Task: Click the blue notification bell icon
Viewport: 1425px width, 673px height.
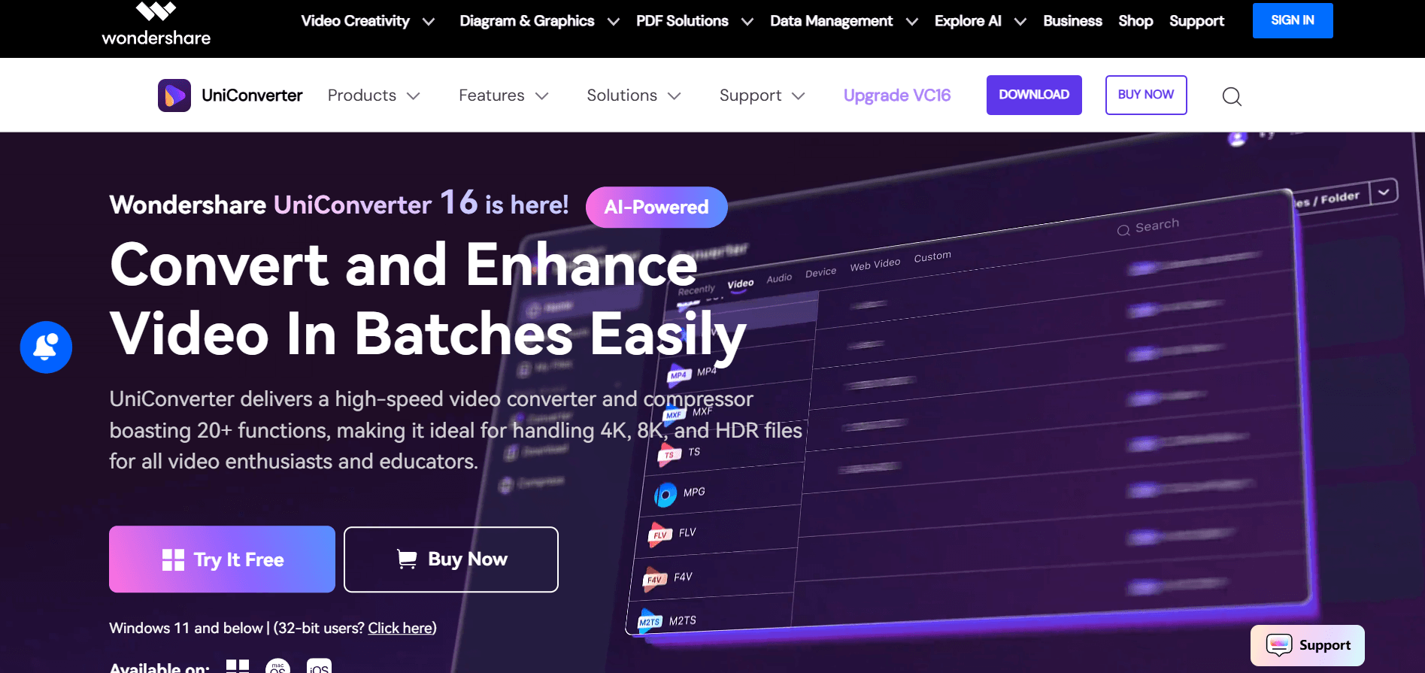Action: click(x=46, y=347)
